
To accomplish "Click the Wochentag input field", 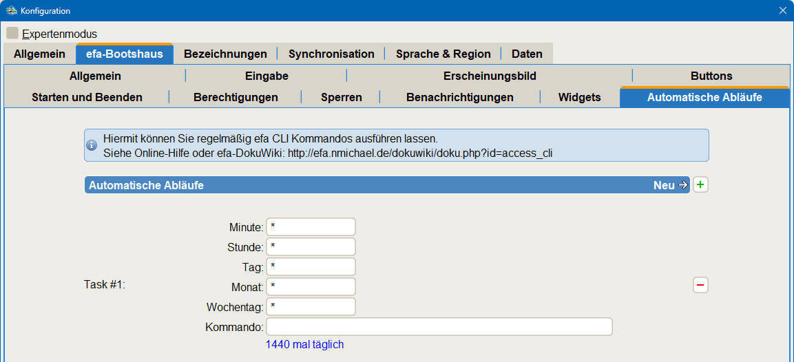I will (311, 307).
